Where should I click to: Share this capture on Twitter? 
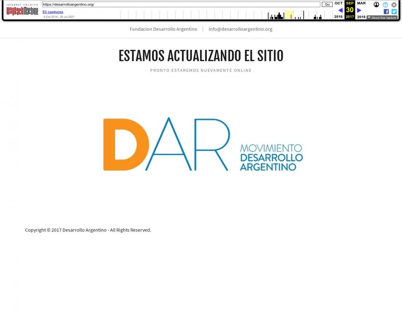click(x=394, y=12)
